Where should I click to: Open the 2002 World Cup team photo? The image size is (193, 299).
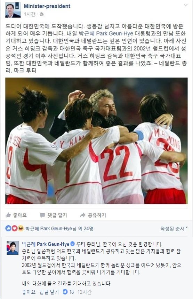96,141
